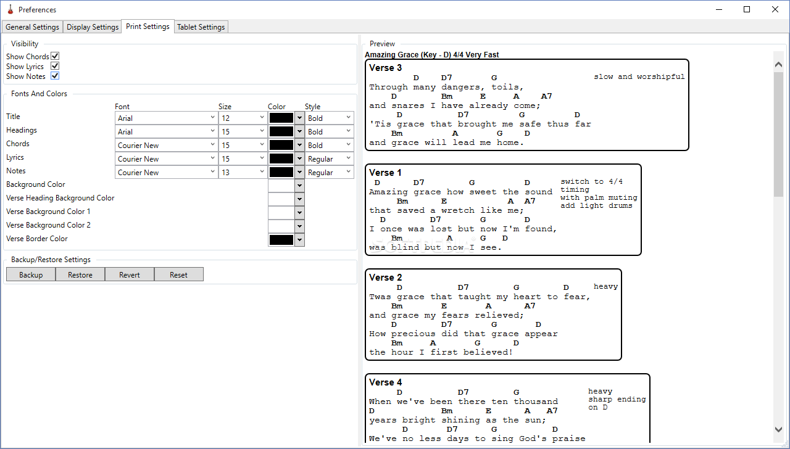790x449 pixels.
Task: Toggle the Show Lyrics checkbox
Action: [55, 66]
